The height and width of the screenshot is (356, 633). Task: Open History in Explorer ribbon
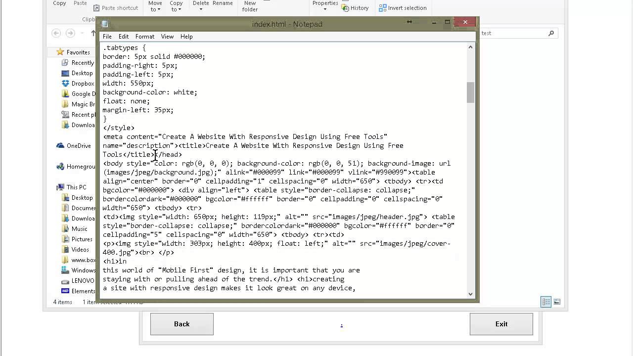[355, 8]
